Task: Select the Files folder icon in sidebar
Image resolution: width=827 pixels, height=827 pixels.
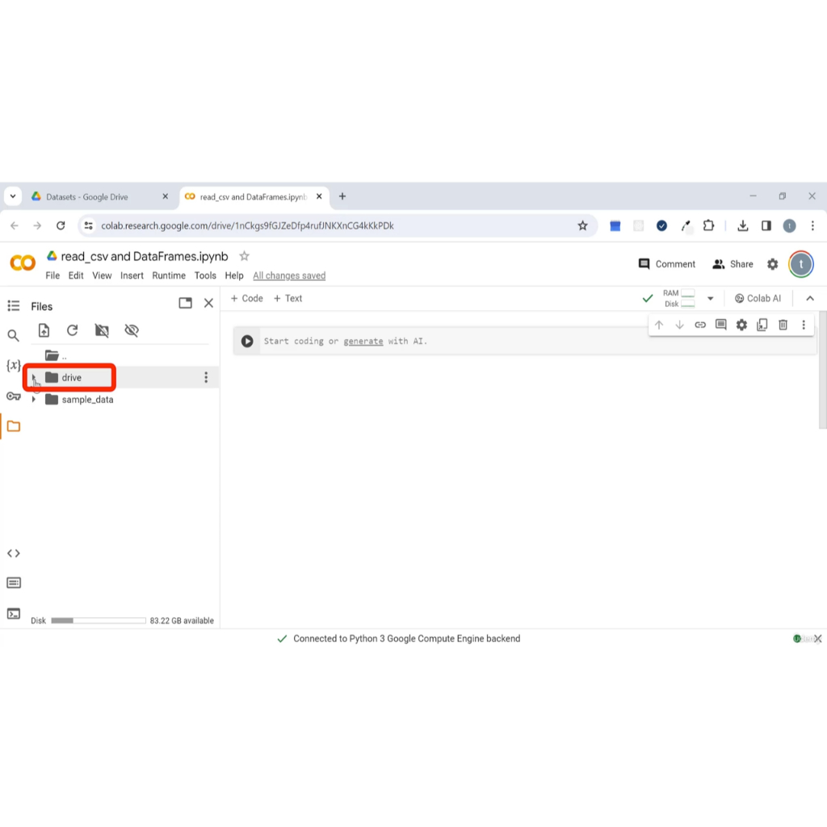Action: pos(13,426)
